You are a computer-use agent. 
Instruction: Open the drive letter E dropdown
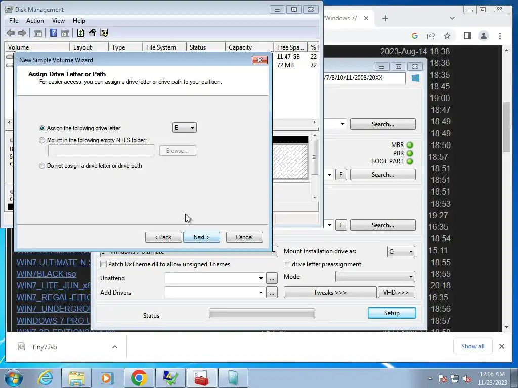(x=184, y=128)
